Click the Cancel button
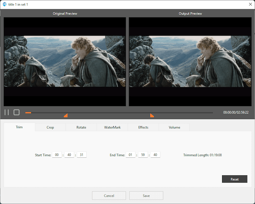 click(109, 196)
